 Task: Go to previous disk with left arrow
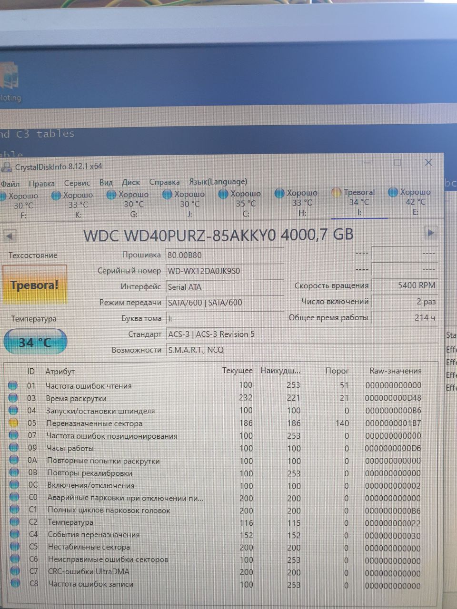(x=10, y=236)
